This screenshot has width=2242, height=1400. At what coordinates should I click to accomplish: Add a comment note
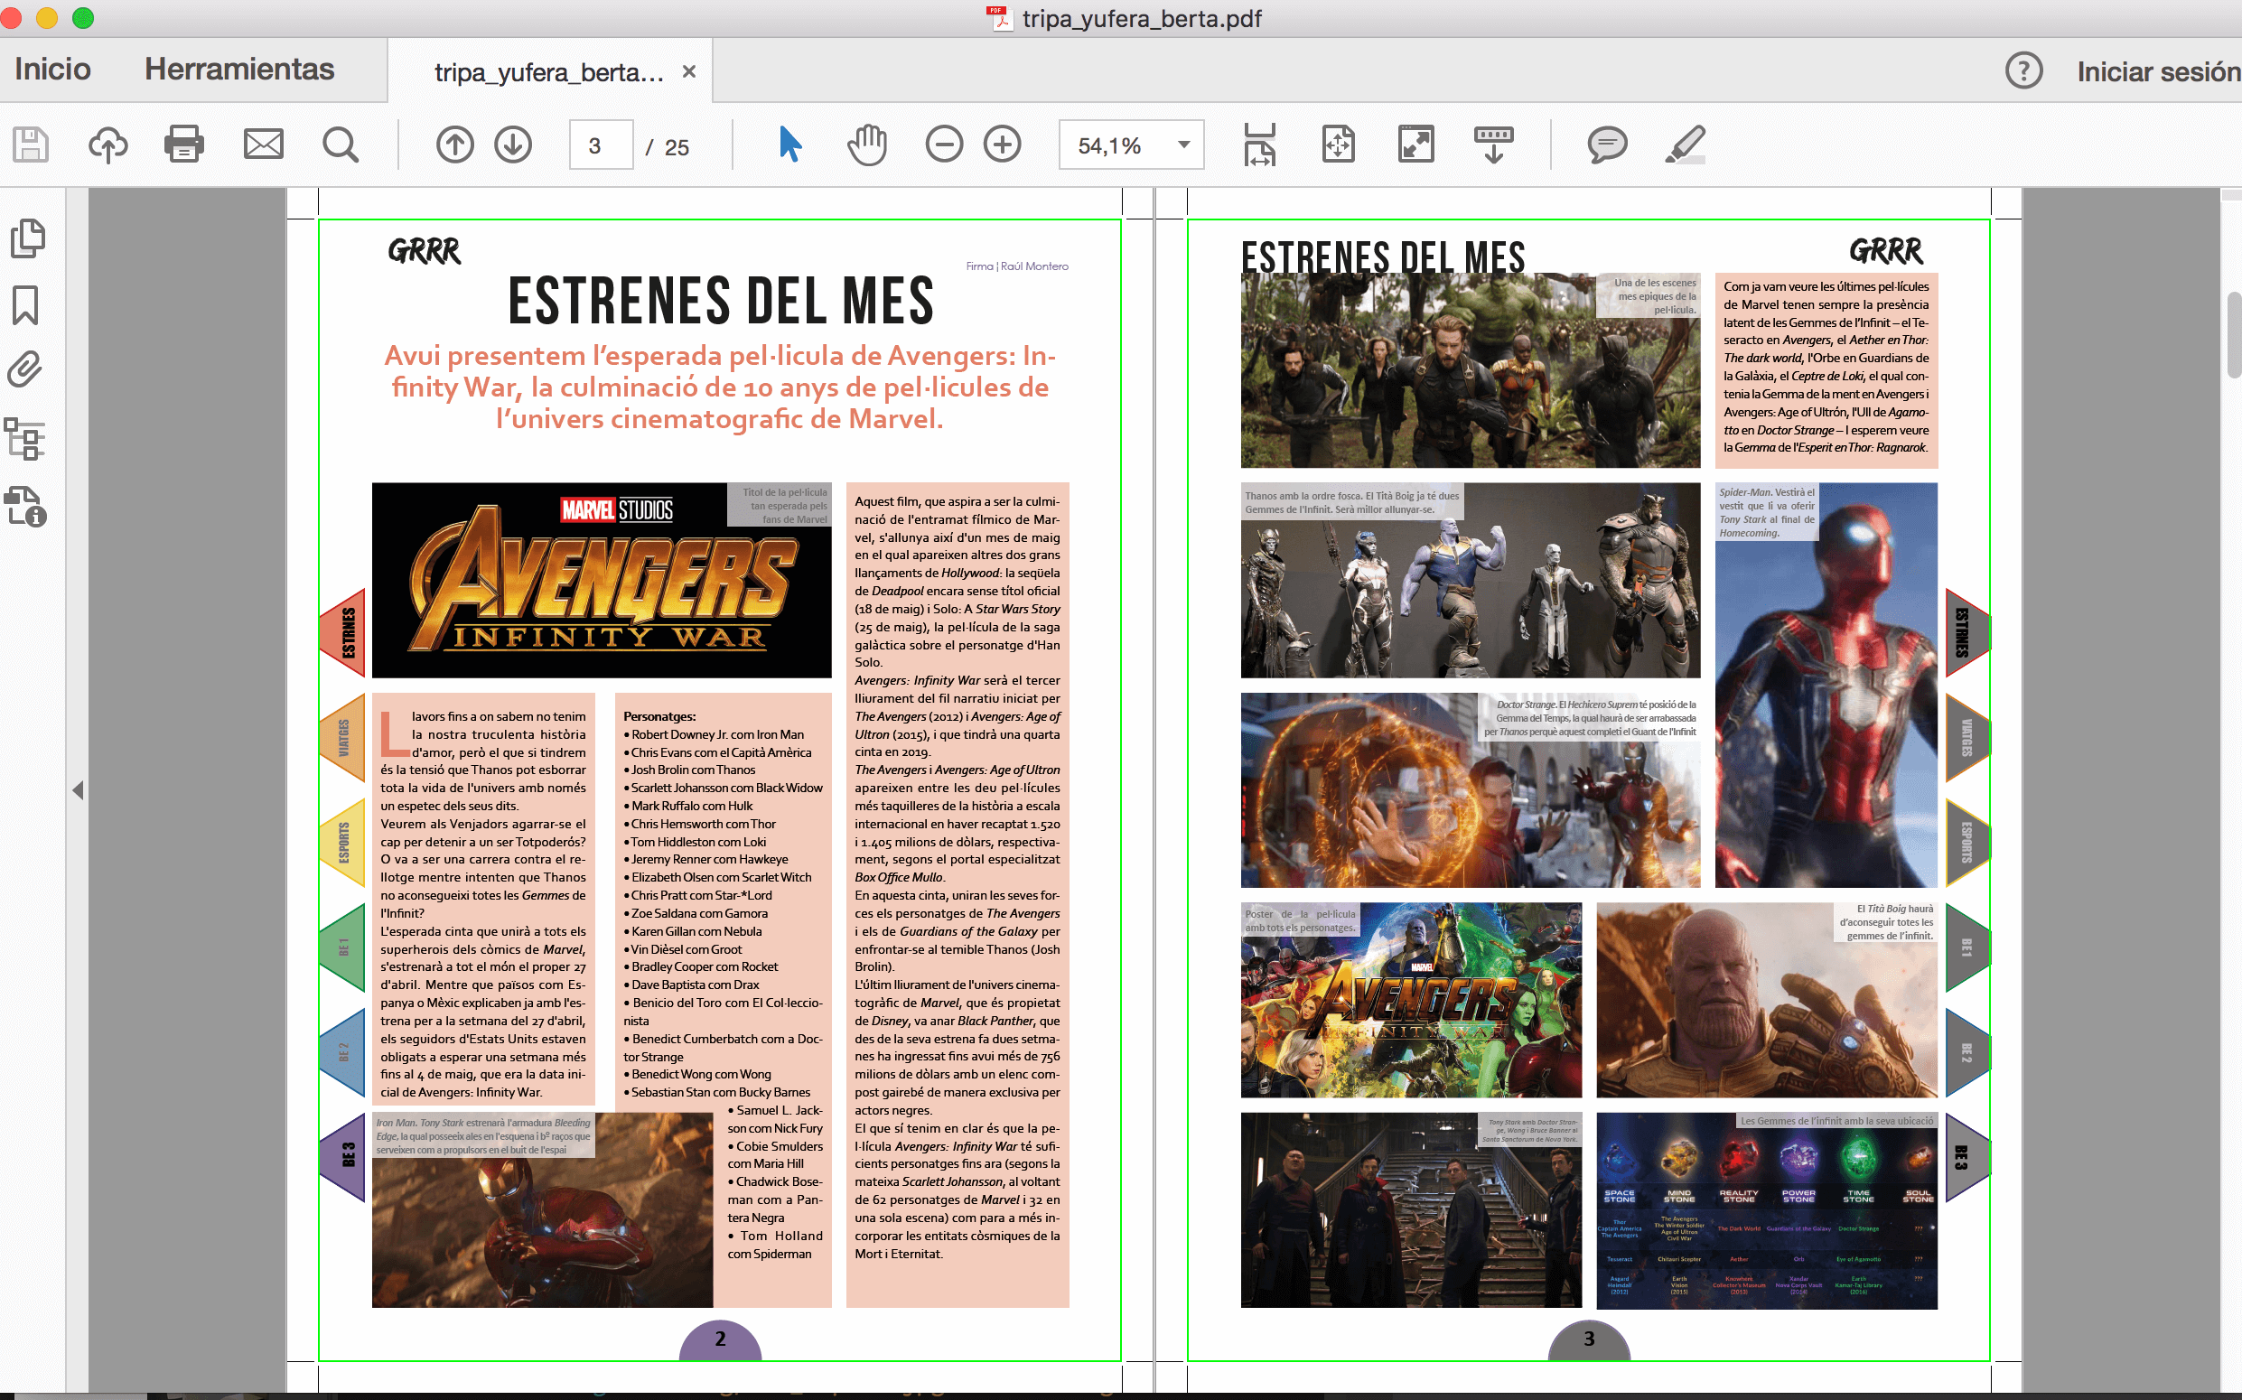pyautogui.click(x=1607, y=145)
